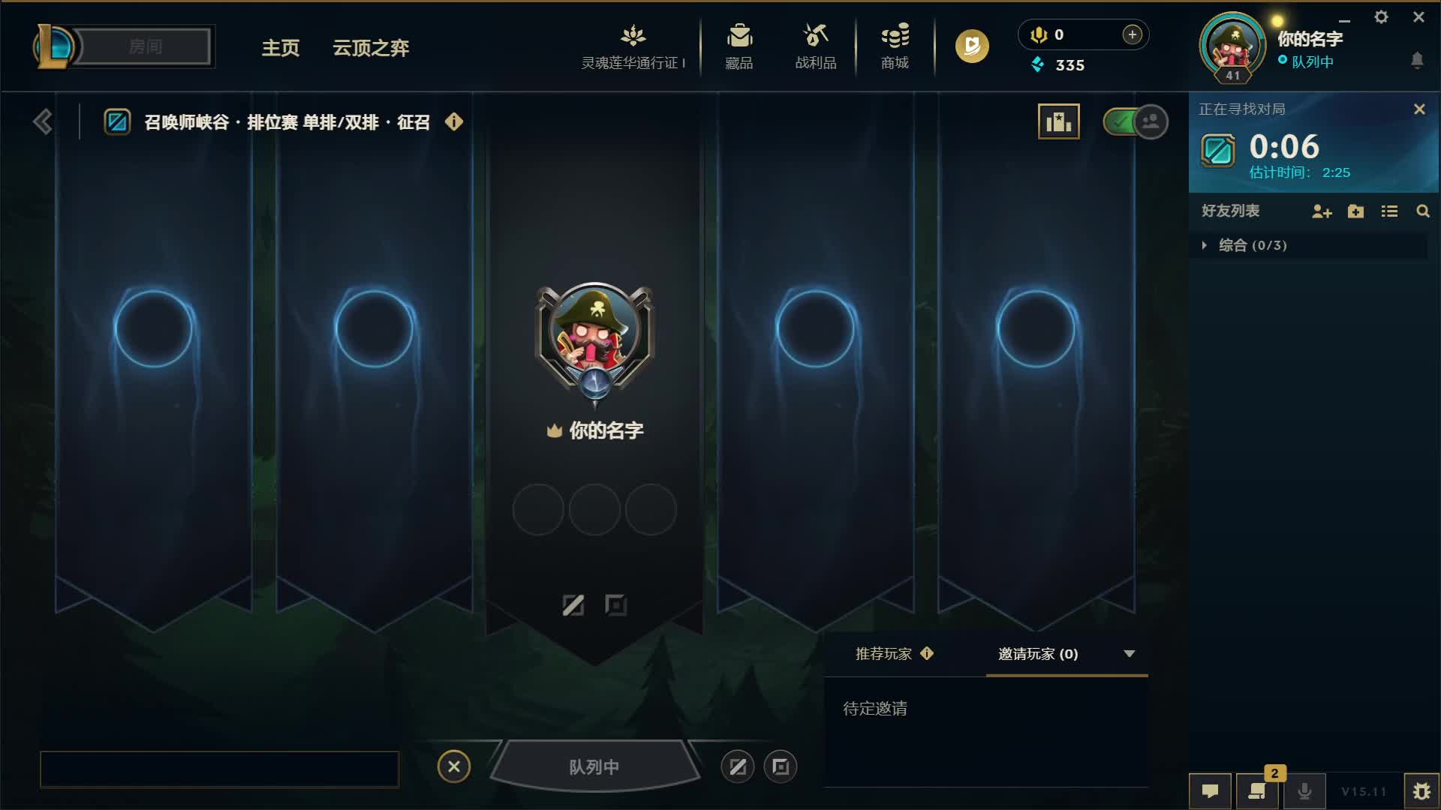Viewport: 1441px width, 810px height.
Task: Open the 邀请玩家 dropdown arrow
Action: 1129,654
